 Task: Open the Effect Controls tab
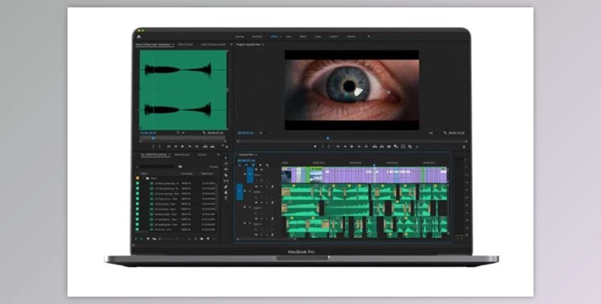coord(185,44)
